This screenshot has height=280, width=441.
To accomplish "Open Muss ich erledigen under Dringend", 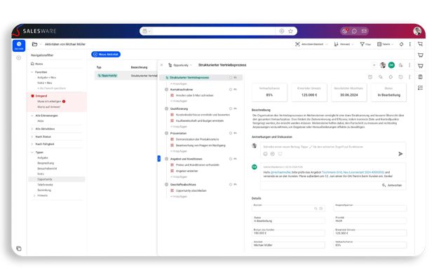I will 49,101.
